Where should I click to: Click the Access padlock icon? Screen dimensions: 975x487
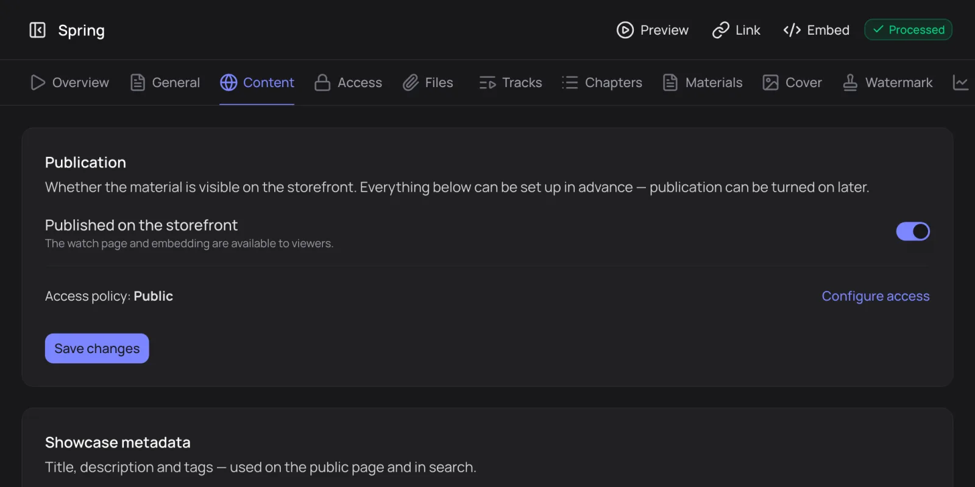click(x=322, y=82)
